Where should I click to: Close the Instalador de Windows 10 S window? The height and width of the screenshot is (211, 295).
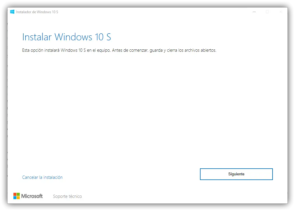pyautogui.click(x=281, y=12)
